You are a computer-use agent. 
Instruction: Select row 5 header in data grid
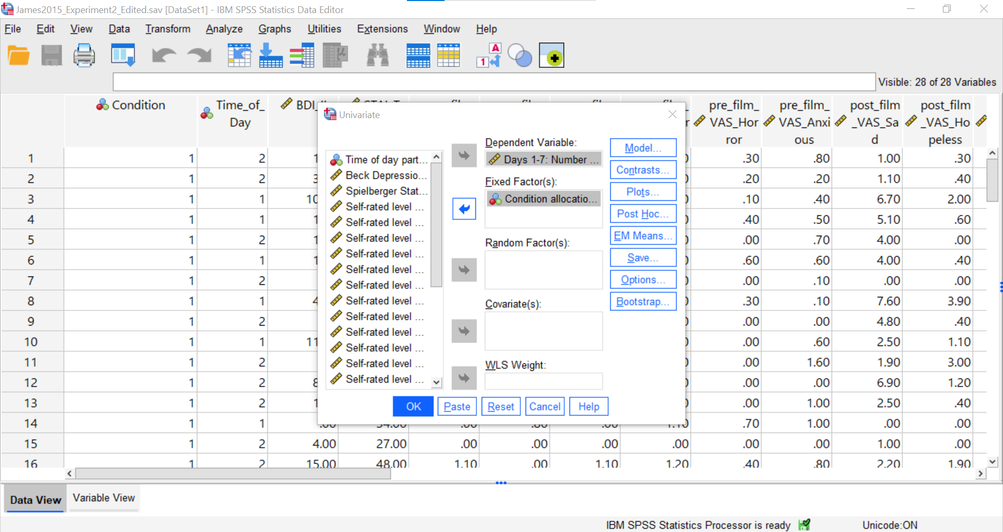(x=31, y=240)
